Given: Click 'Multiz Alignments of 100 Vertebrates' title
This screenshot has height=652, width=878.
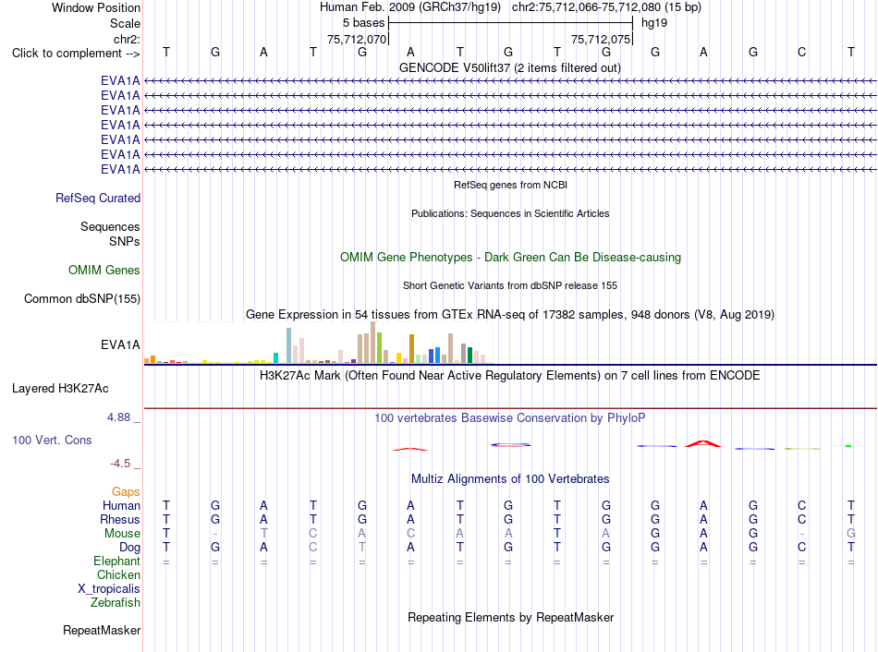Looking at the screenshot, I should pyautogui.click(x=510, y=479).
